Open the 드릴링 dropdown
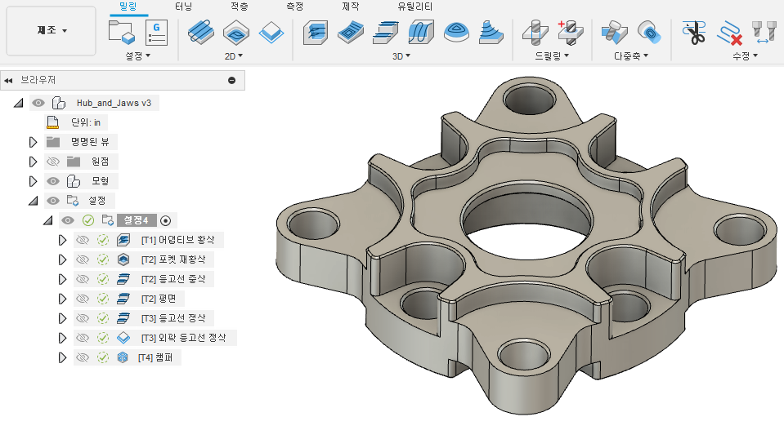Viewport: 784px width, 439px height. [x=552, y=55]
